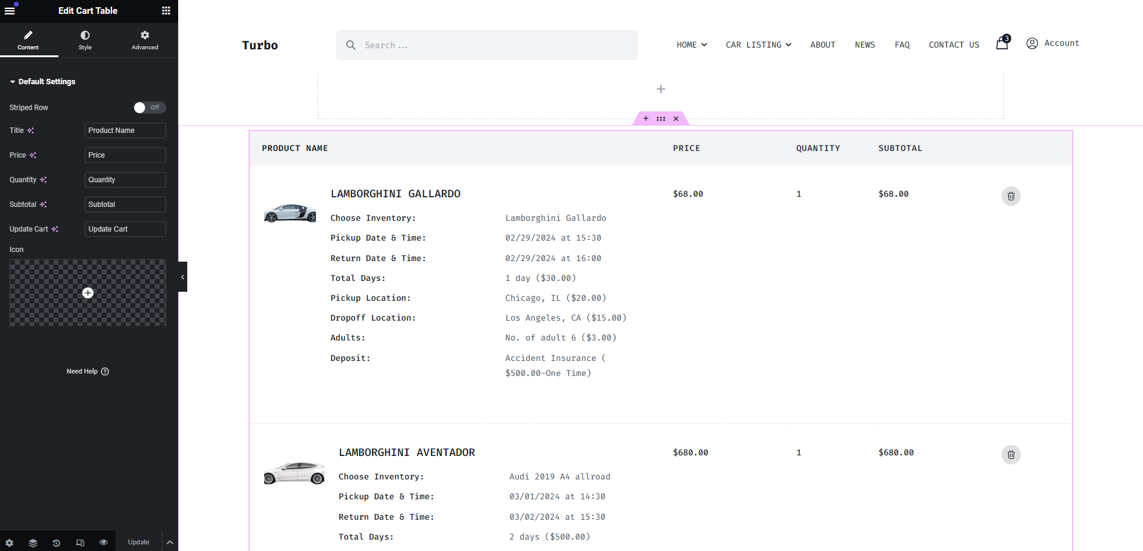Open the widgets grid panel
The height and width of the screenshot is (551, 1143).
[166, 11]
